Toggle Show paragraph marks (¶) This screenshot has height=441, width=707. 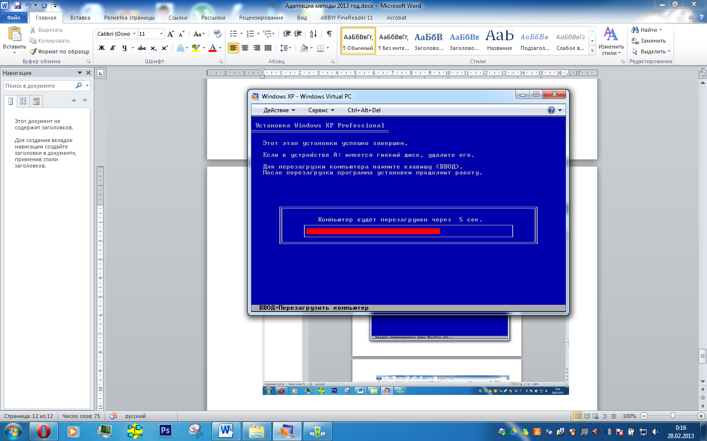click(x=329, y=34)
